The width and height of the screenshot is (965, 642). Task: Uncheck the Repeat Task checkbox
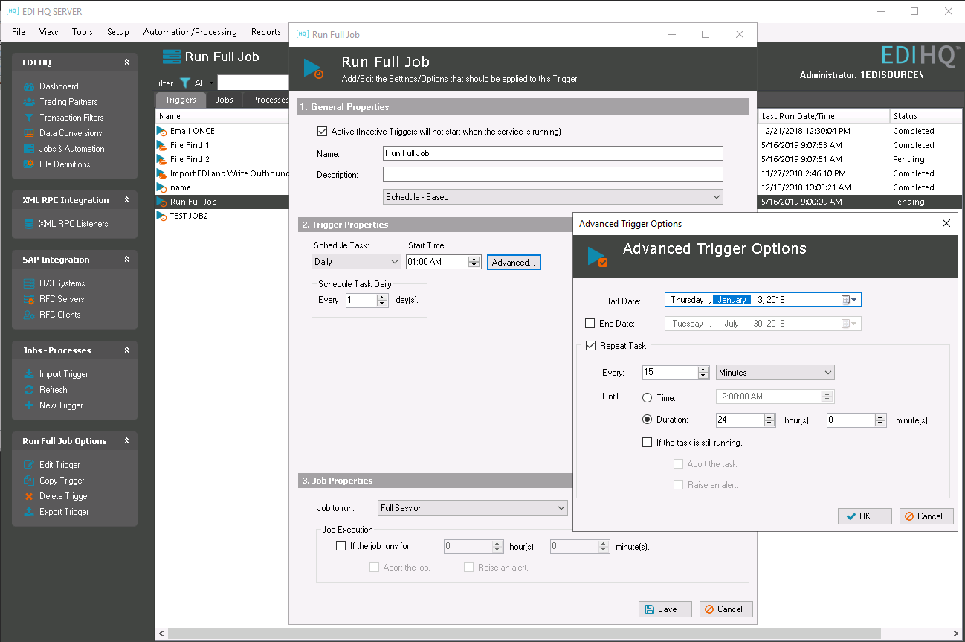(x=590, y=346)
